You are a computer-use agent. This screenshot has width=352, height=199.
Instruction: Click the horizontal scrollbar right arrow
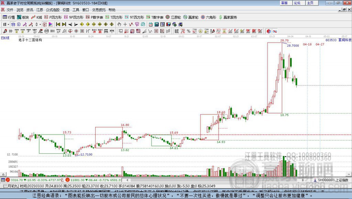[x=302, y=180]
